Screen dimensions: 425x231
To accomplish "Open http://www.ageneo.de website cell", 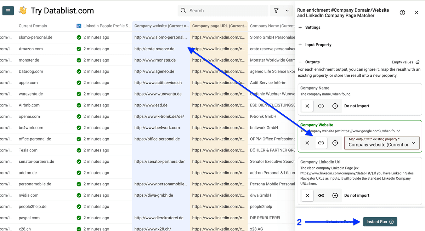I will 154,71.
